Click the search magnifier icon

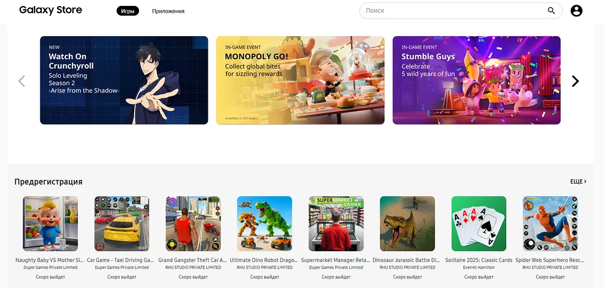551,11
